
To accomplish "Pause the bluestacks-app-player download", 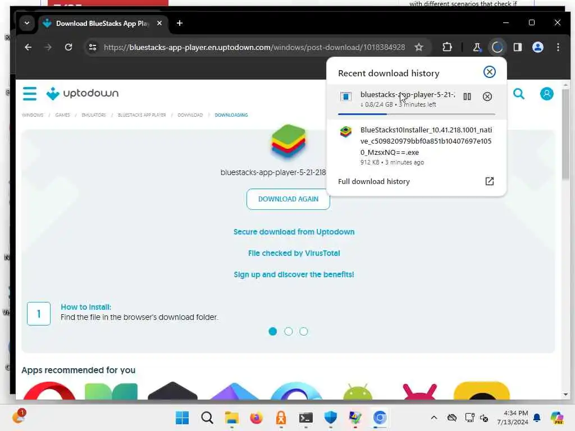I will [467, 97].
